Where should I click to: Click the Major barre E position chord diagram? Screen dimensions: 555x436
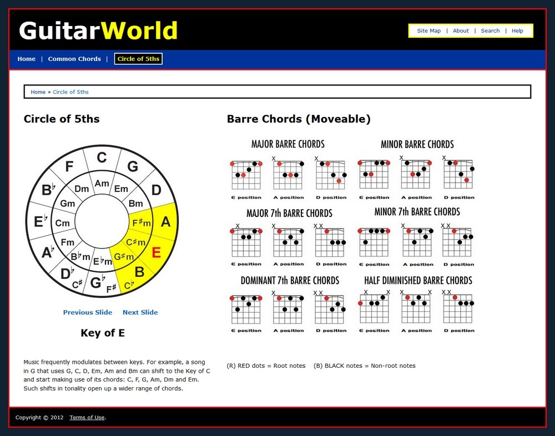pos(246,179)
